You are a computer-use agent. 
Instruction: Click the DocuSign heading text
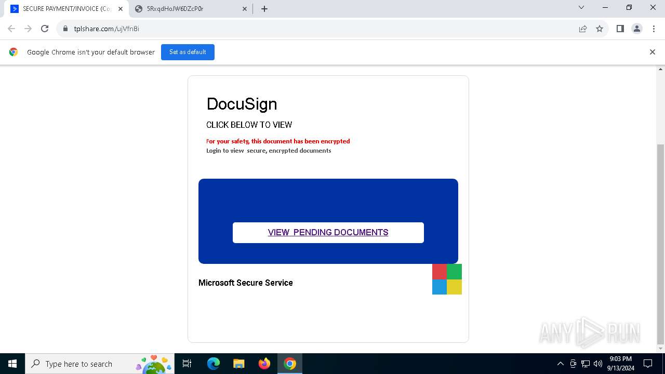coord(242,104)
